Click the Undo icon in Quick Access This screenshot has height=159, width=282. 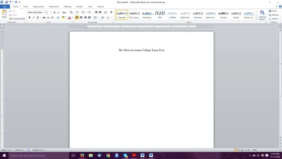[10, 2]
